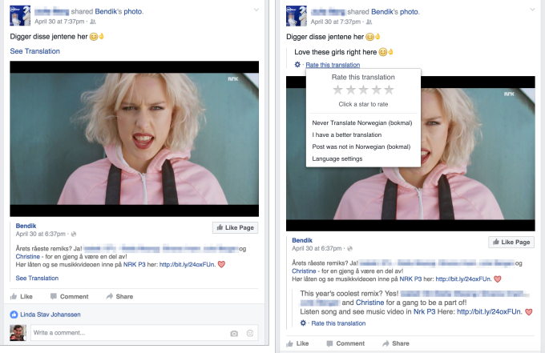Open NRK P3 link in left post
The image size is (545, 353).
click(x=134, y=264)
